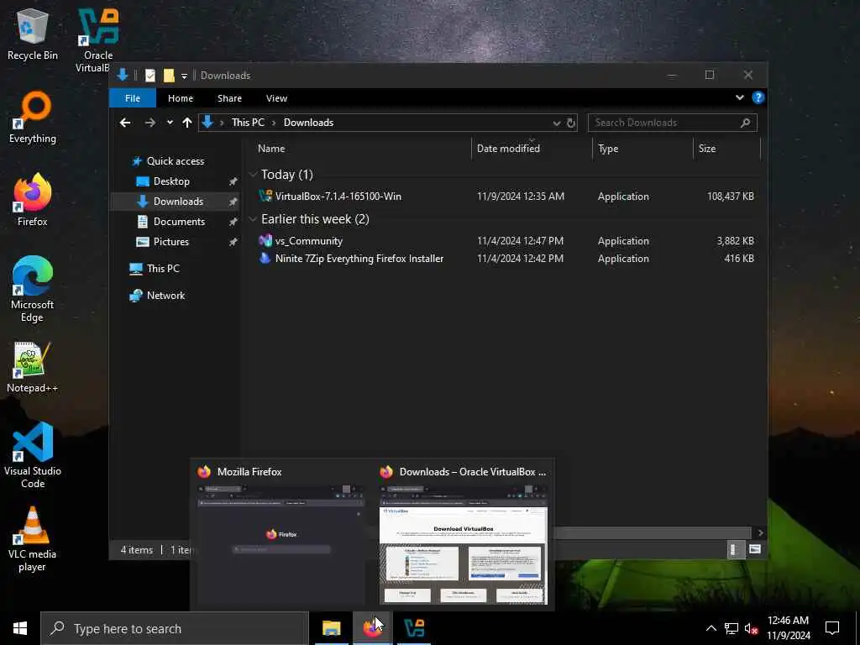This screenshot has height=645, width=860.
Task: Open Desktop in navigation pane
Action: (x=171, y=181)
